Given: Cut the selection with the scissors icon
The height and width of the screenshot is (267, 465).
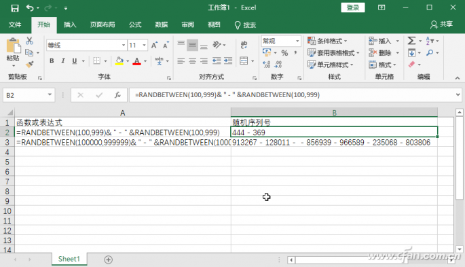Looking at the screenshot, I should click(29, 41).
